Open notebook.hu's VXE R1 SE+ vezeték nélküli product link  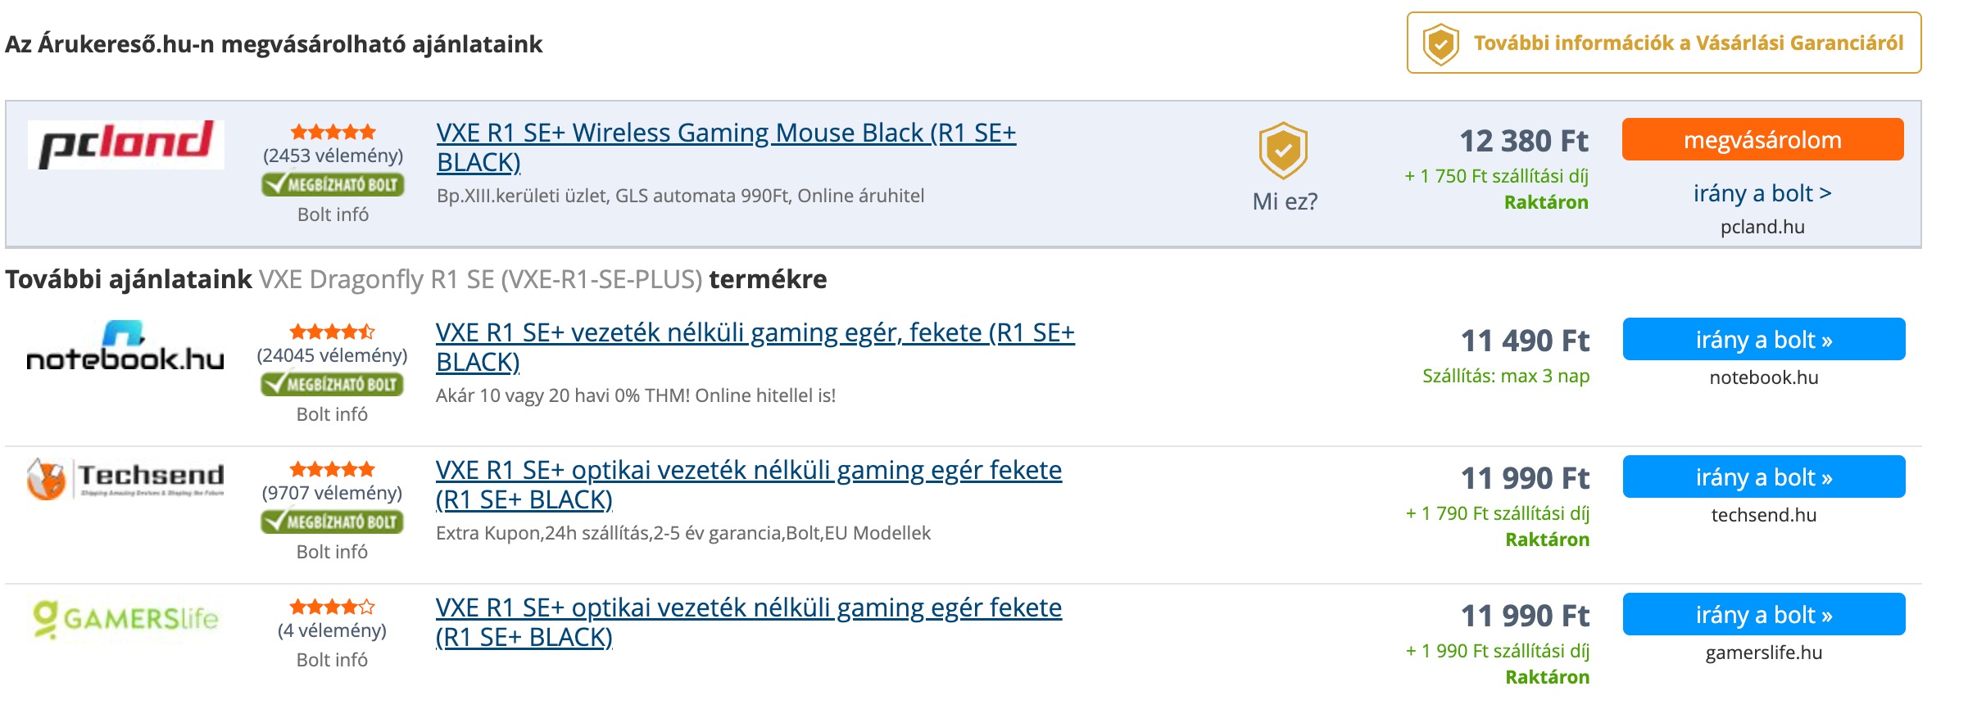pos(755,347)
